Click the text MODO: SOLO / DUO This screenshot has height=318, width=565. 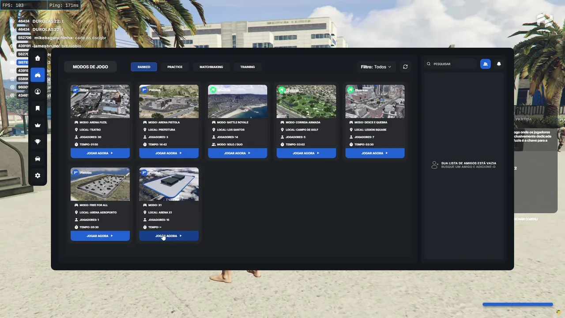tap(230, 144)
